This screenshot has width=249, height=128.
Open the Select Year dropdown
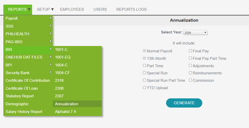pyautogui.click(x=196, y=32)
